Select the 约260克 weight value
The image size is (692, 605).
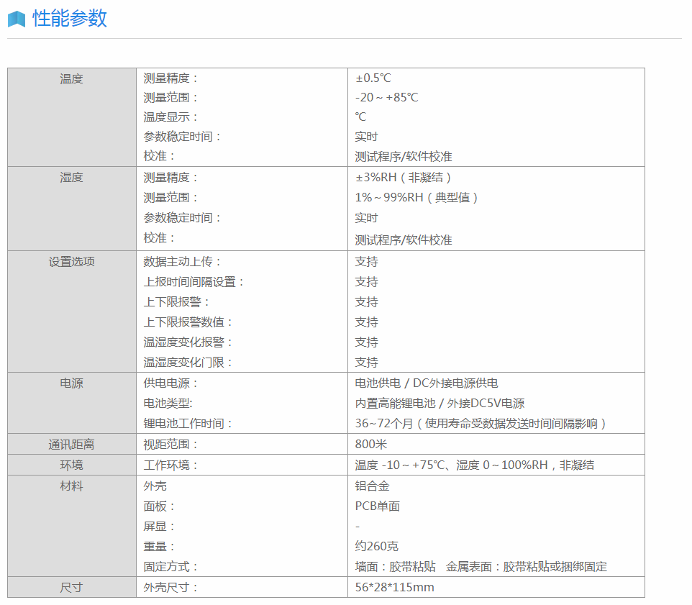[x=376, y=546]
